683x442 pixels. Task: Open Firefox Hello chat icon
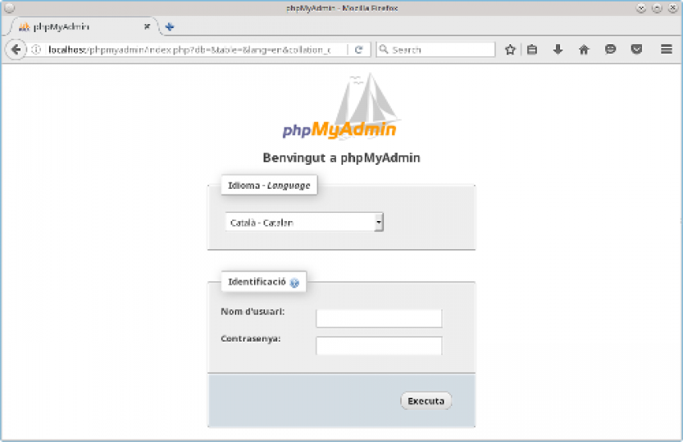[x=610, y=49]
